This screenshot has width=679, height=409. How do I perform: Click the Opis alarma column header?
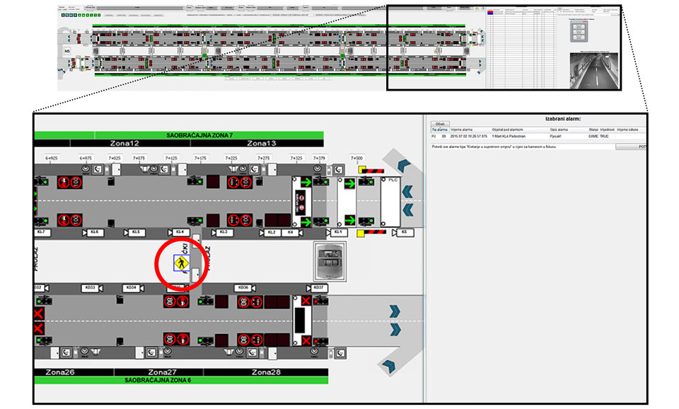pyautogui.click(x=559, y=129)
